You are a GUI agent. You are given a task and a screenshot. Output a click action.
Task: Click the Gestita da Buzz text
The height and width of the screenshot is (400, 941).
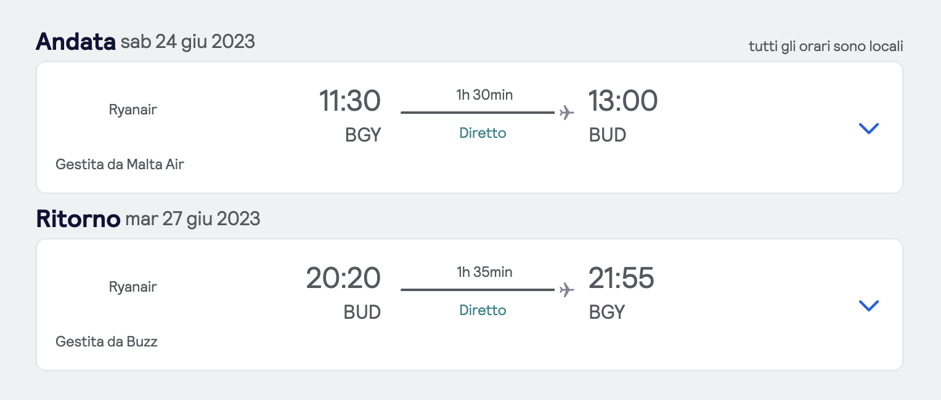pyautogui.click(x=107, y=342)
